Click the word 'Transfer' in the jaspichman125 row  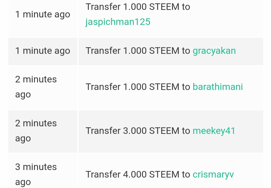click(x=103, y=7)
